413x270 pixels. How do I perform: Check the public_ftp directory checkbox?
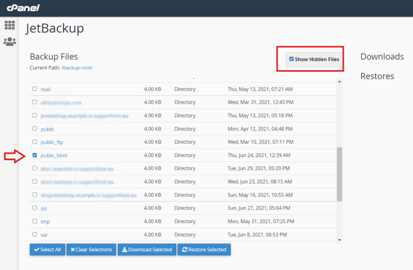(x=35, y=142)
